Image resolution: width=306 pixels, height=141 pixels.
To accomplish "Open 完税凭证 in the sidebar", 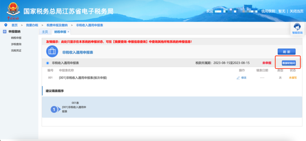I will (16, 51).
